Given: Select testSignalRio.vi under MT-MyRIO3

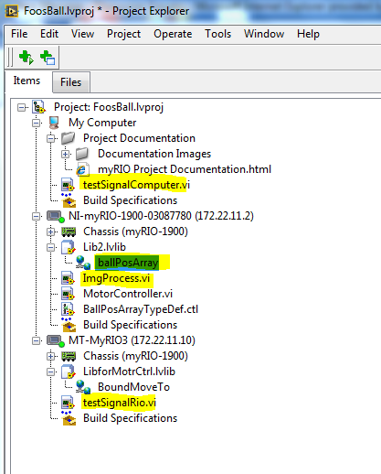Looking at the screenshot, I should point(120,403).
